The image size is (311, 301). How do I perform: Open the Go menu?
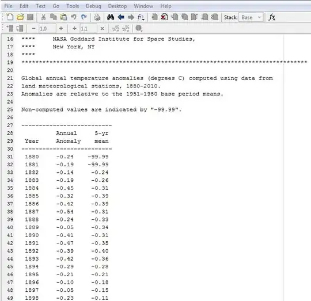tap(56, 6)
